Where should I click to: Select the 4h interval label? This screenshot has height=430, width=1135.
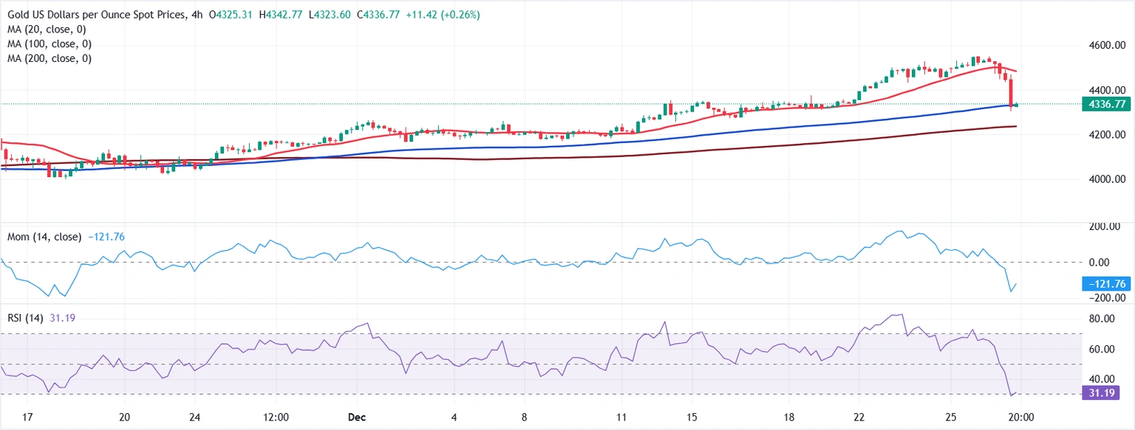[x=196, y=15]
